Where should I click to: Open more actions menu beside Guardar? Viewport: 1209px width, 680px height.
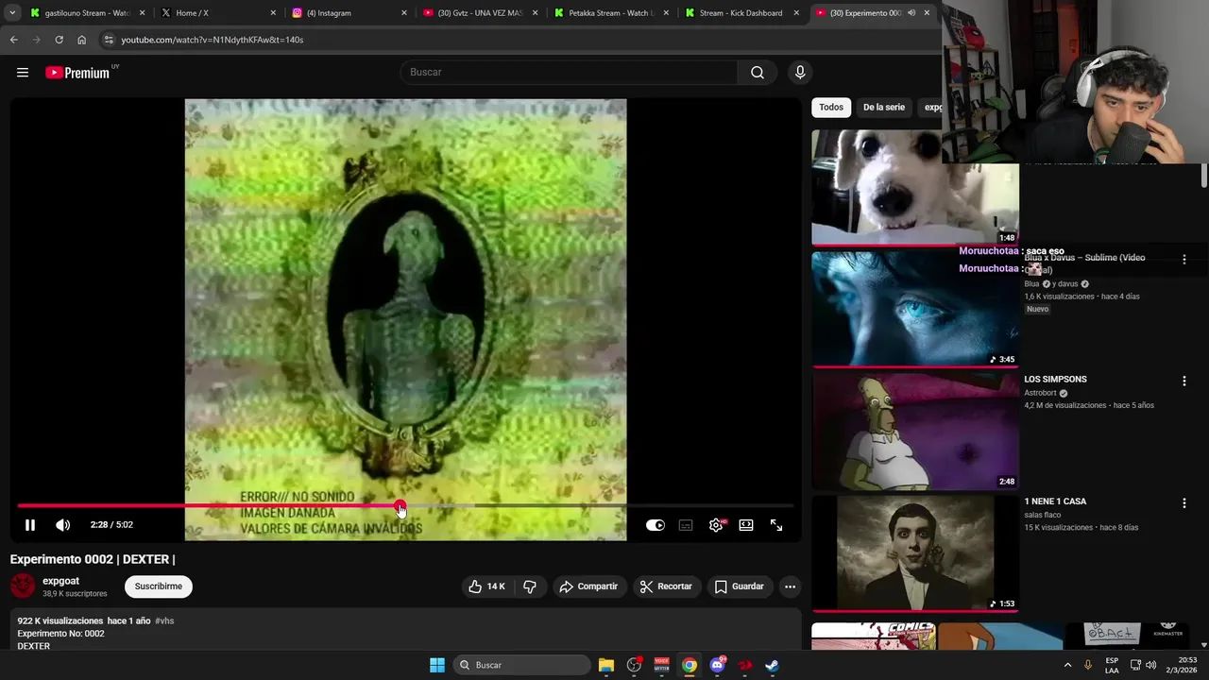pyautogui.click(x=791, y=586)
